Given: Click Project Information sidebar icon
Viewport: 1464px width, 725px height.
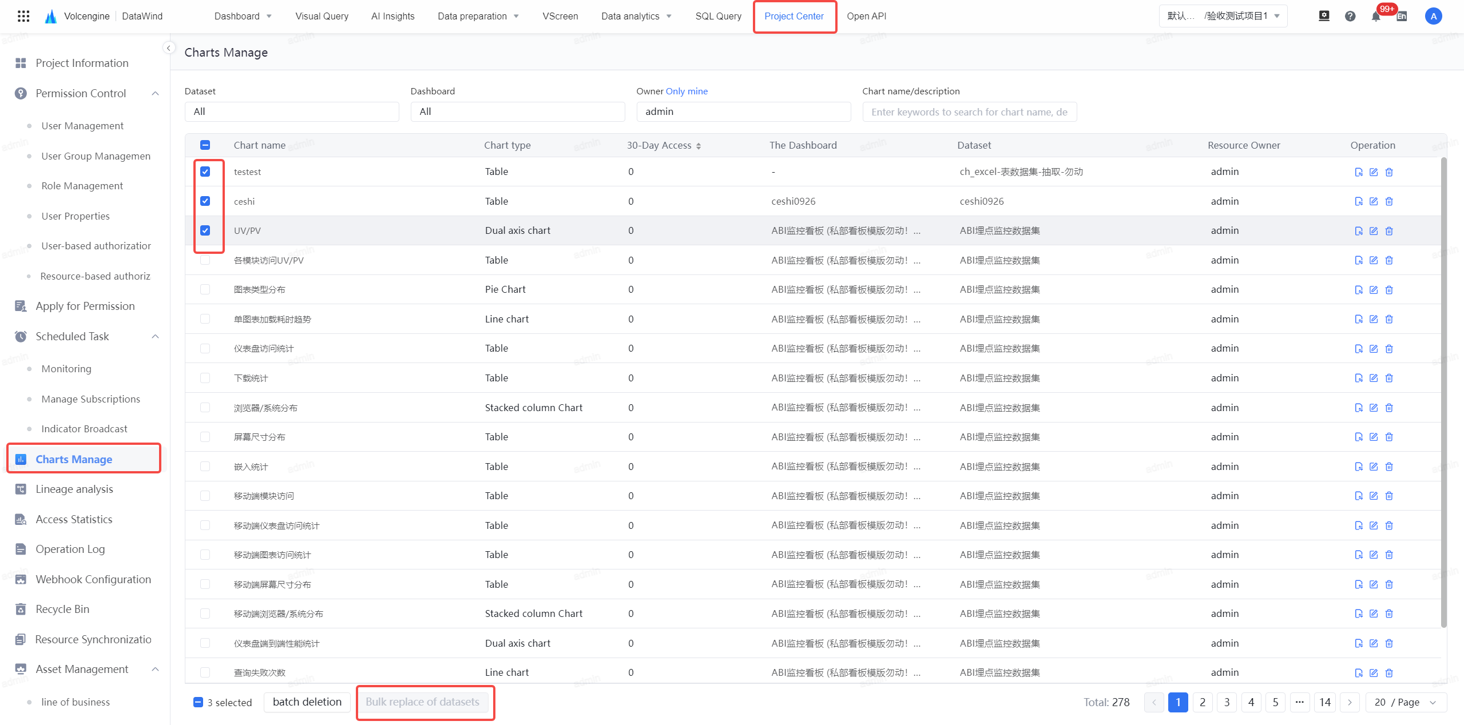Looking at the screenshot, I should point(21,63).
